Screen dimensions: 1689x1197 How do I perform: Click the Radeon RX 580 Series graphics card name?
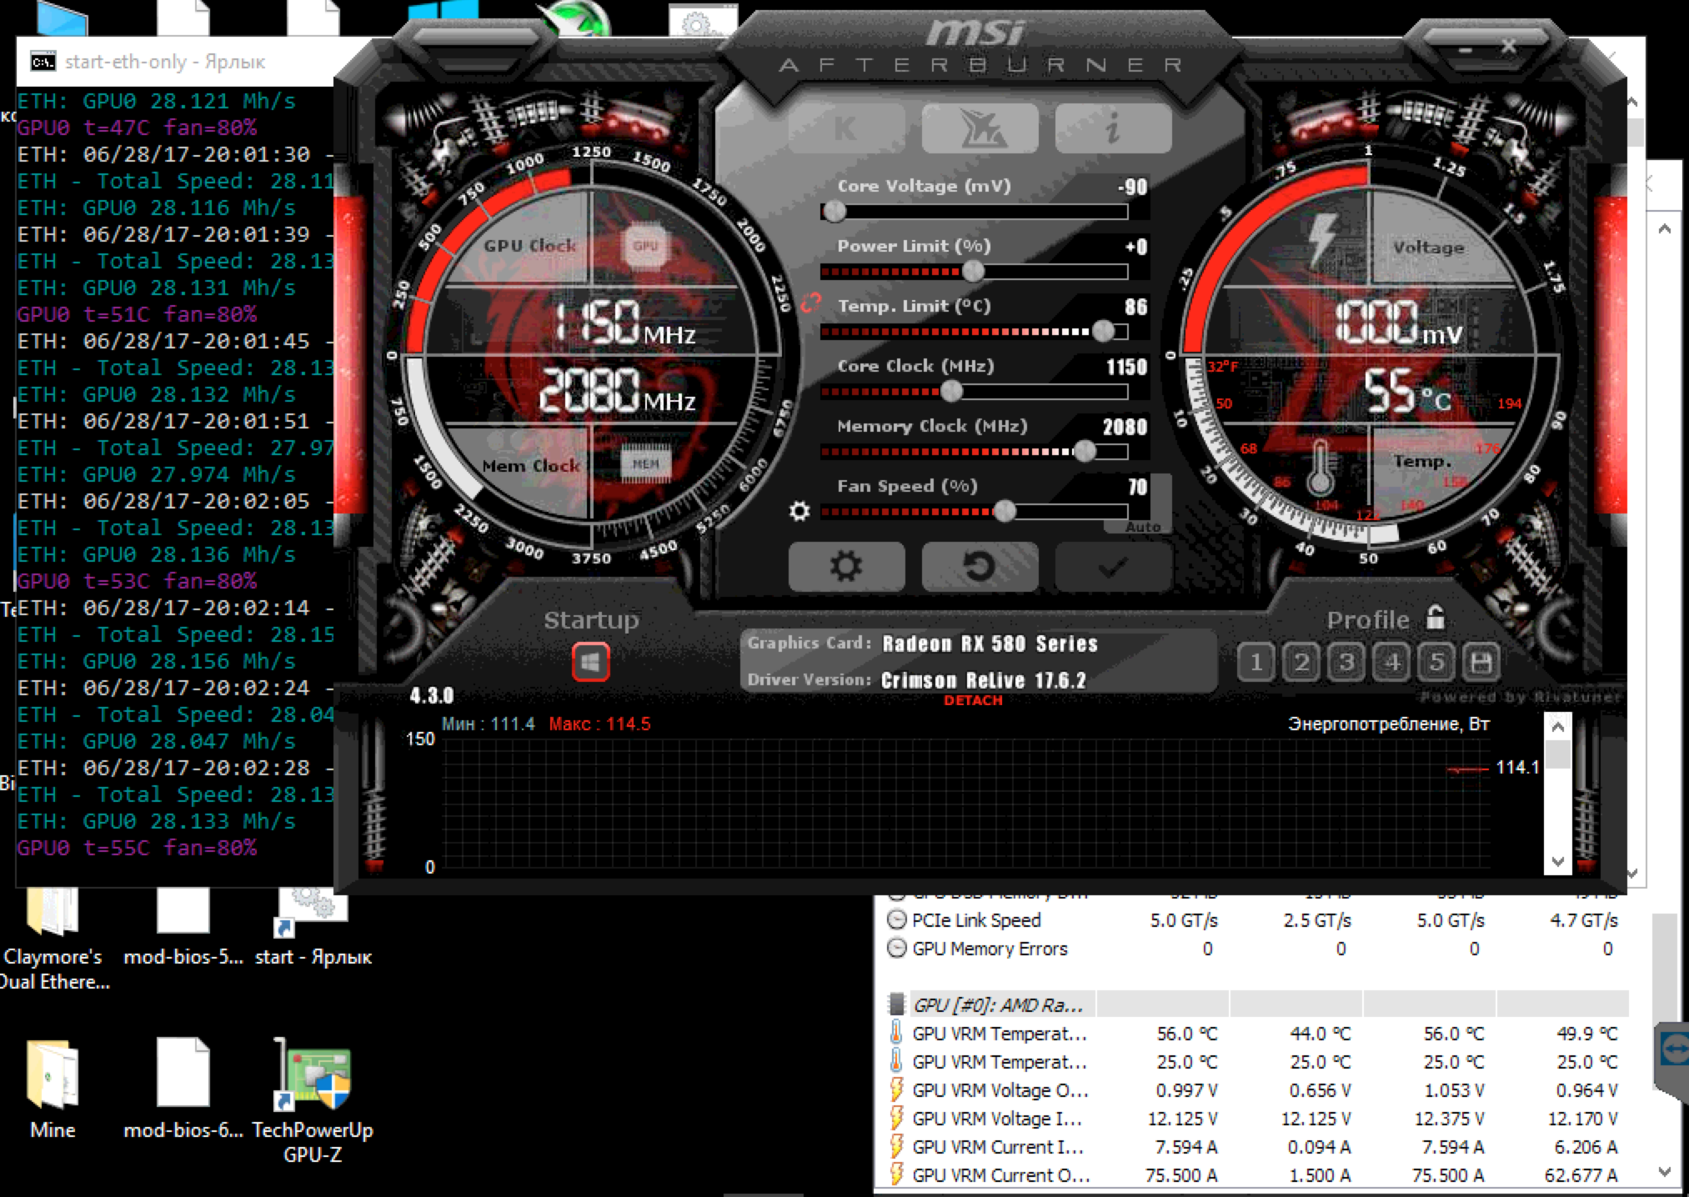[990, 644]
